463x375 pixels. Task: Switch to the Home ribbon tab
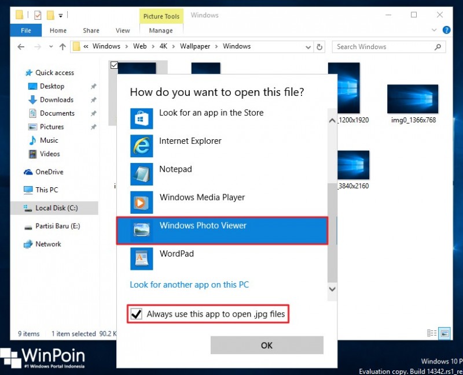58,31
